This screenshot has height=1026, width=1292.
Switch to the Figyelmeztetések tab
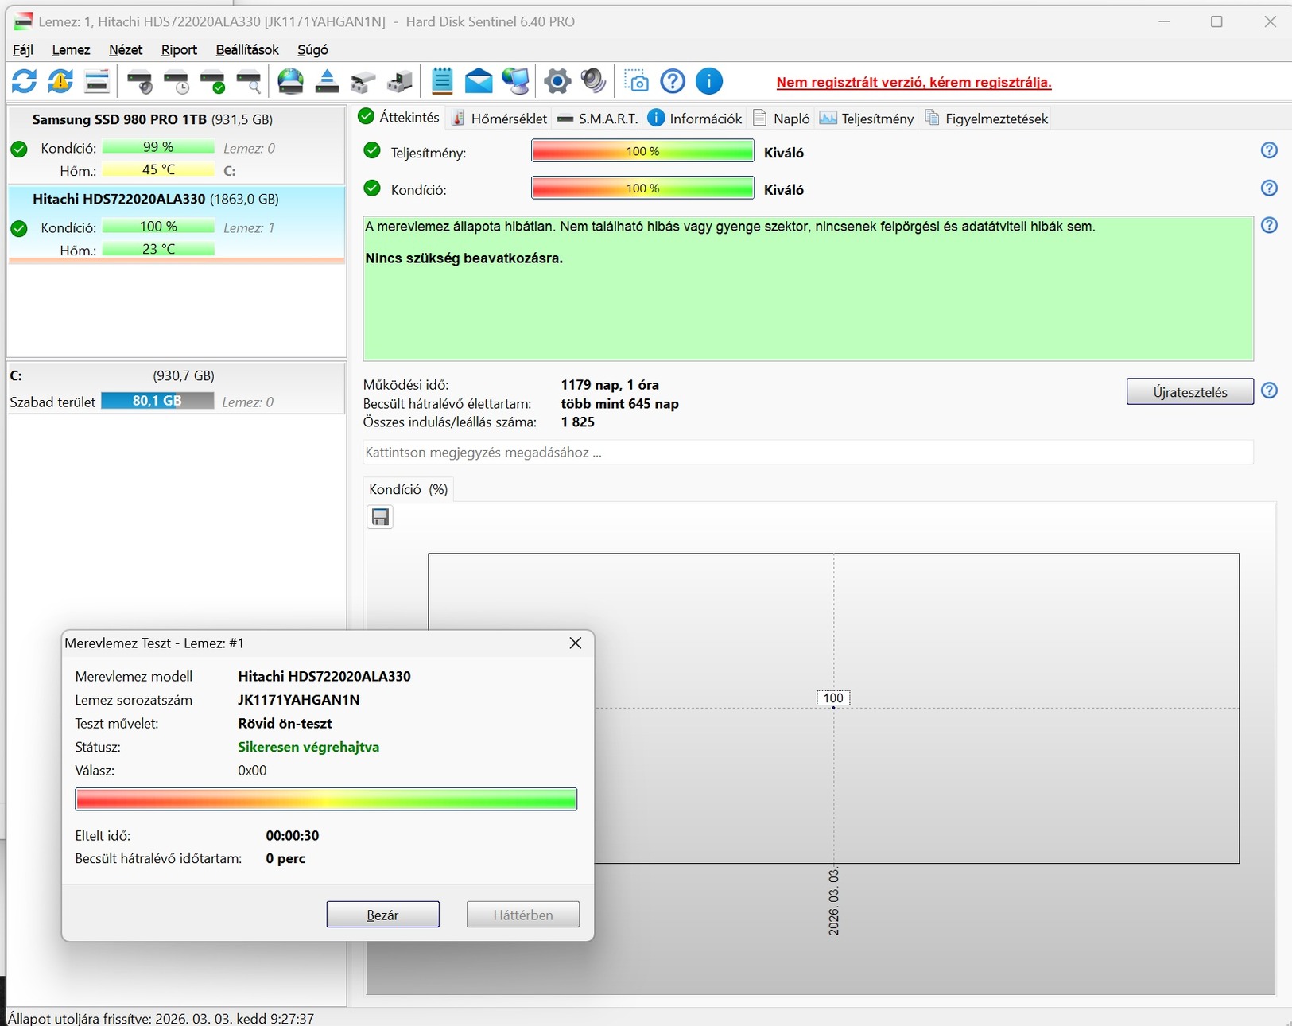click(987, 119)
